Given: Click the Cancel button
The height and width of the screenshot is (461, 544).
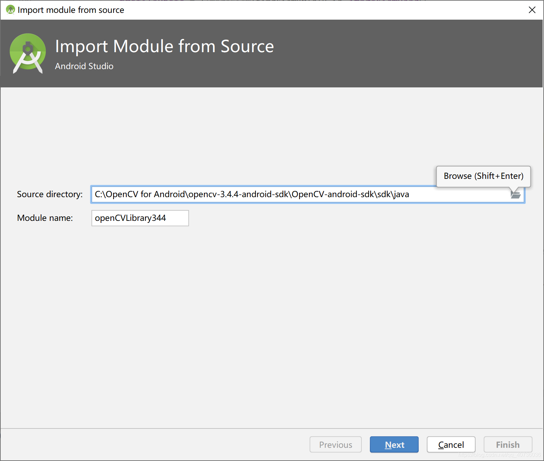Looking at the screenshot, I should [451, 444].
